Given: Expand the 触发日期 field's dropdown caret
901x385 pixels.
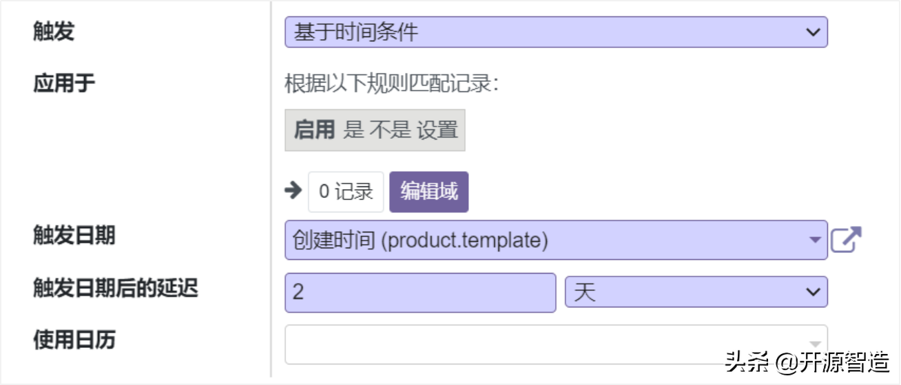Looking at the screenshot, I should tap(815, 240).
